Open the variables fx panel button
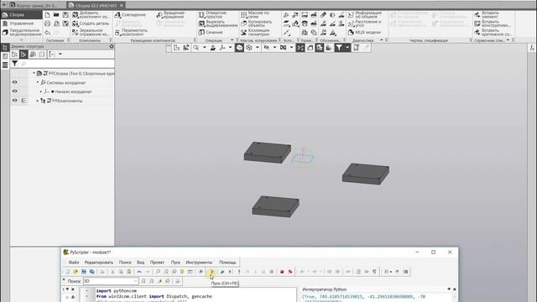The width and height of the screenshot is (537, 302). [x=532, y=49]
